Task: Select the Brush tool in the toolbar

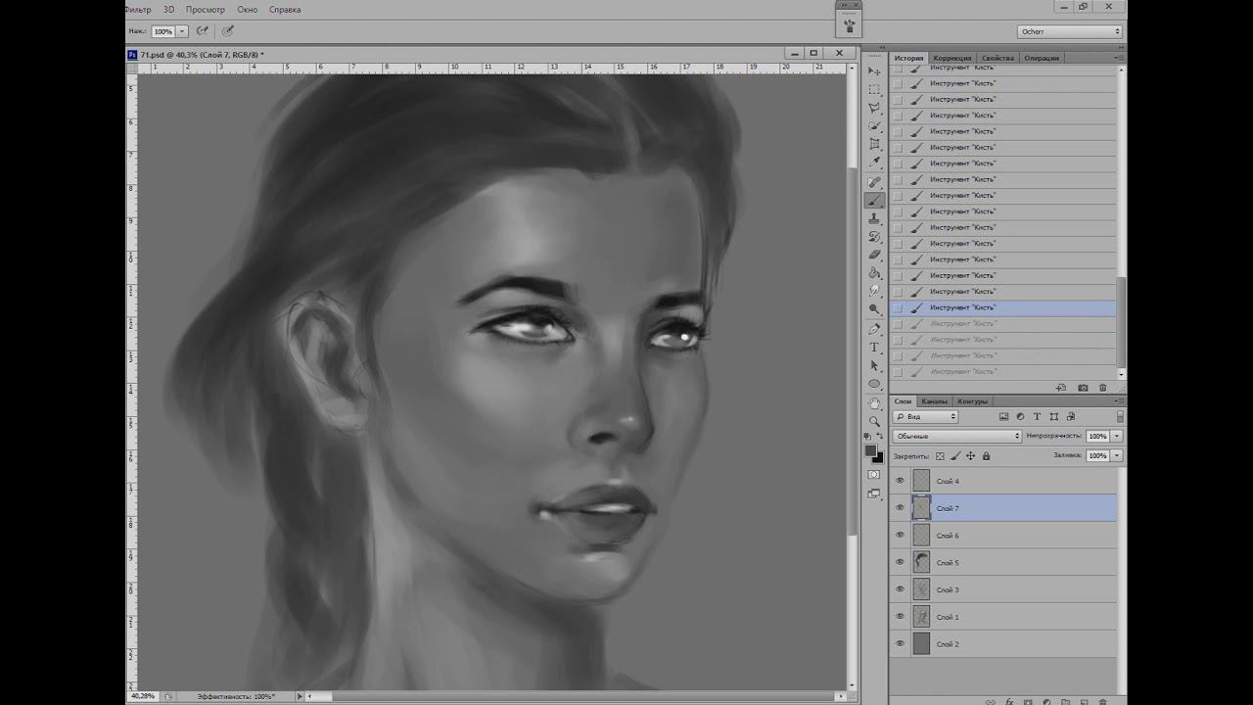Action: [874, 200]
